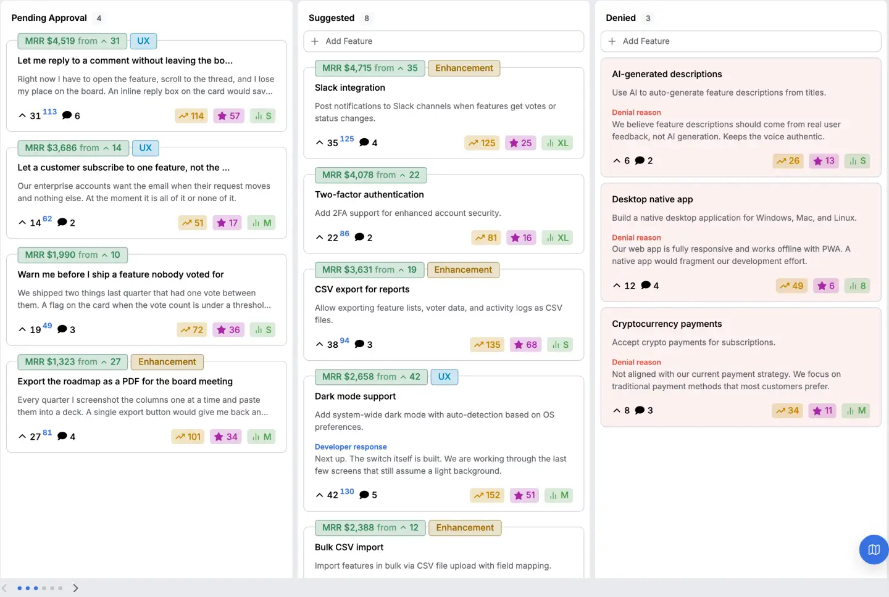
Task: Select the last pagination dot
Action: (60, 588)
